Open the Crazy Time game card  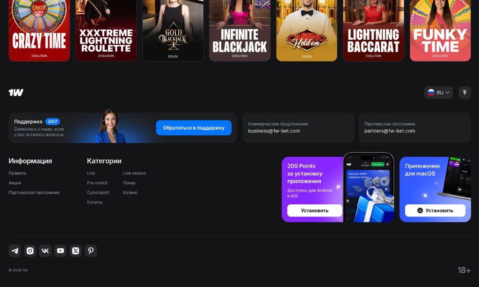[39, 30]
